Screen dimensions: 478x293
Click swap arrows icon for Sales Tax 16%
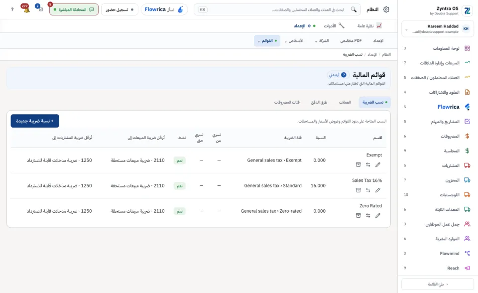point(368,190)
